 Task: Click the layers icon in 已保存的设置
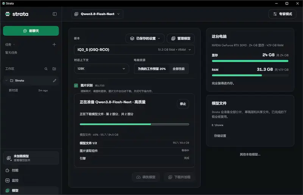[x=132, y=39]
